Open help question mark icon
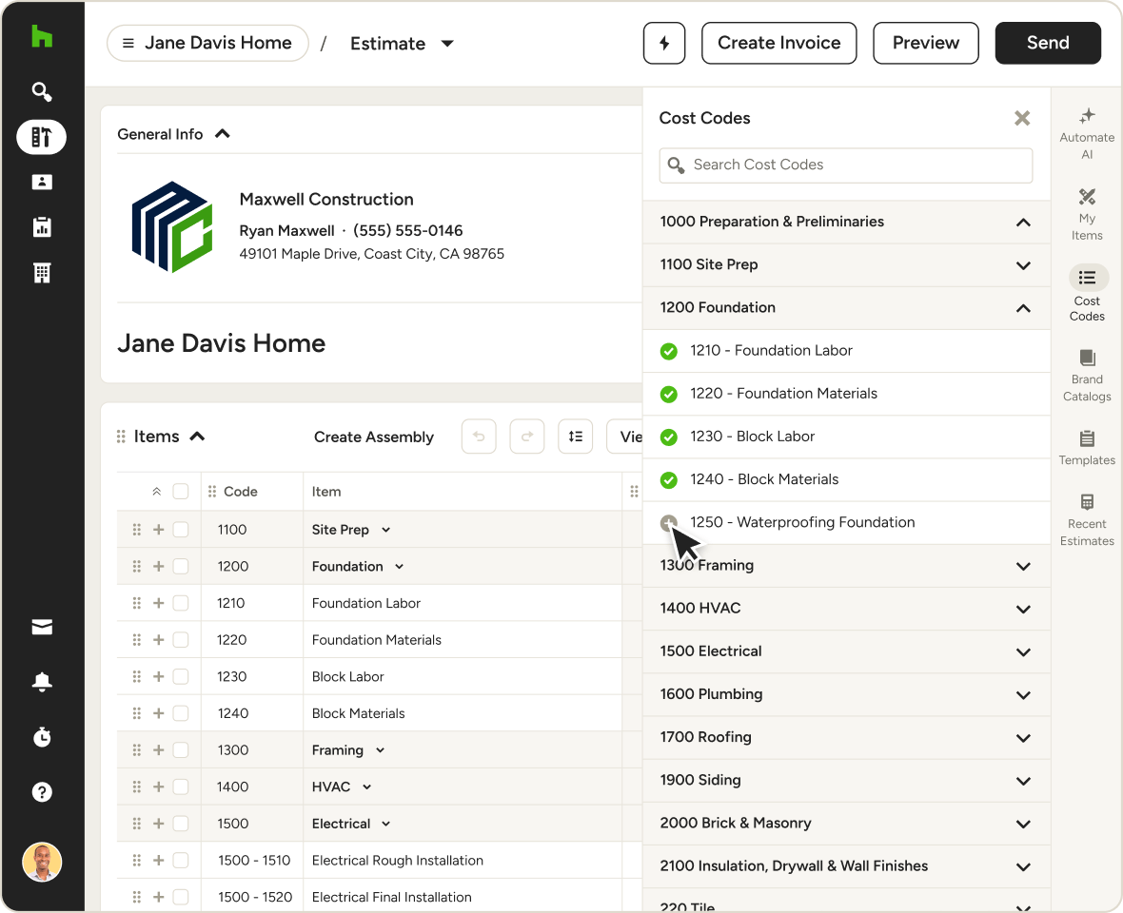This screenshot has width=1123, height=913. [x=42, y=792]
